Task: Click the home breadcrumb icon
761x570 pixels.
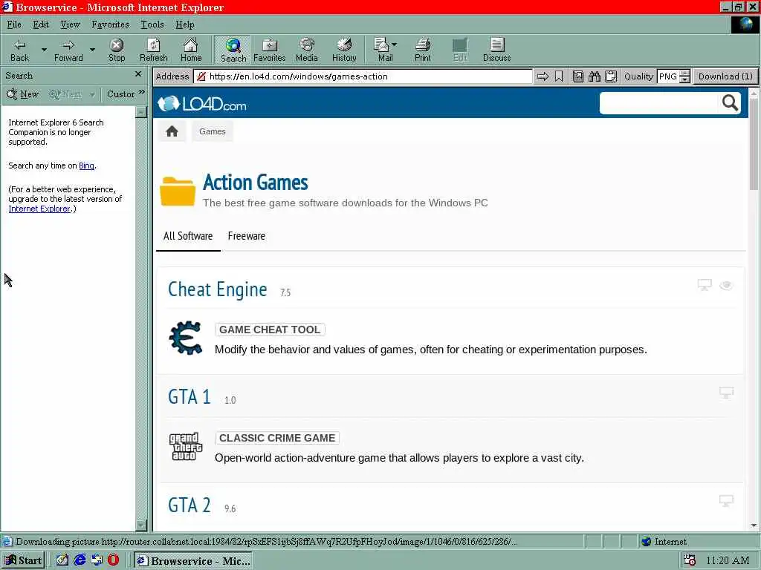Action: [172, 131]
